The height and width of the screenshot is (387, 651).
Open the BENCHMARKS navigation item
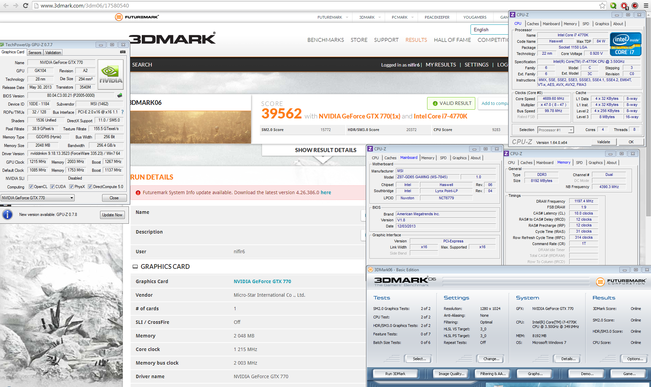click(x=326, y=40)
